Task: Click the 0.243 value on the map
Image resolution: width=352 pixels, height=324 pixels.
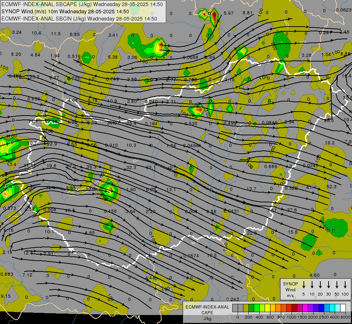Action: click(x=233, y=299)
